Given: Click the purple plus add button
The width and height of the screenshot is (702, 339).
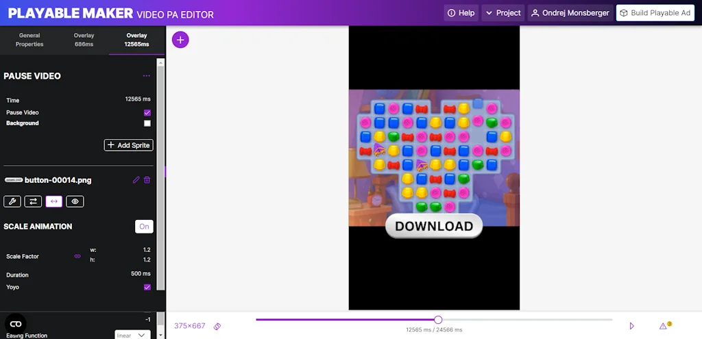Looking at the screenshot, I should coord(180,40).
